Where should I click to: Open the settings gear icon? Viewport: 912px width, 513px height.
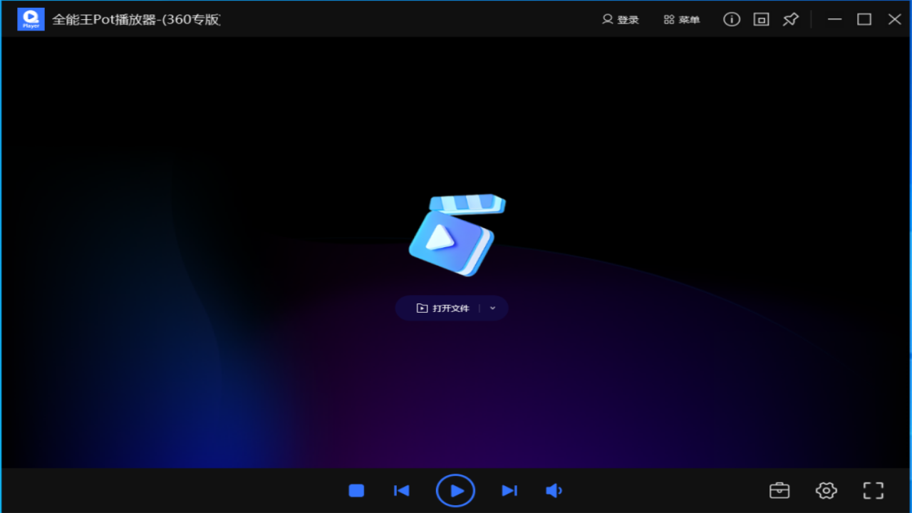826,490
